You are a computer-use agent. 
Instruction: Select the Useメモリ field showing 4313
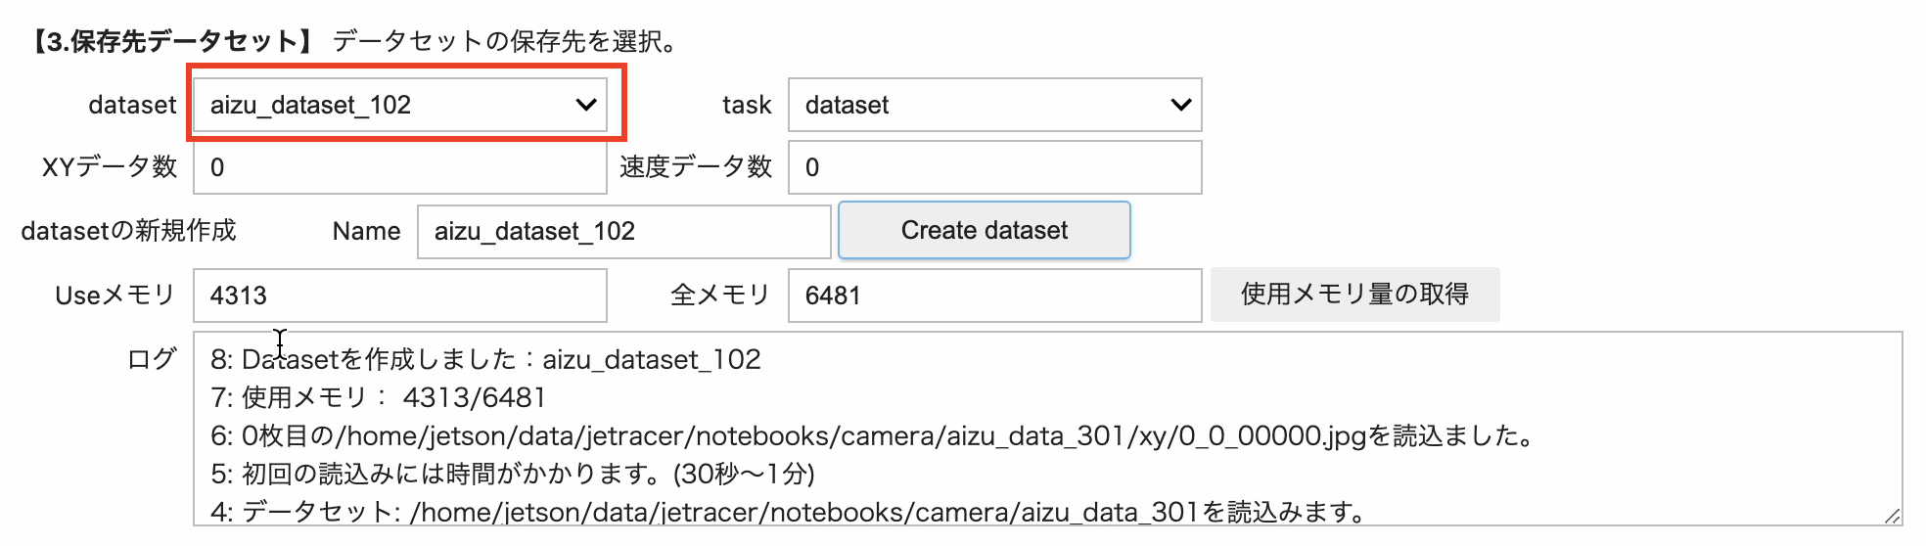(x=399, y=296)
